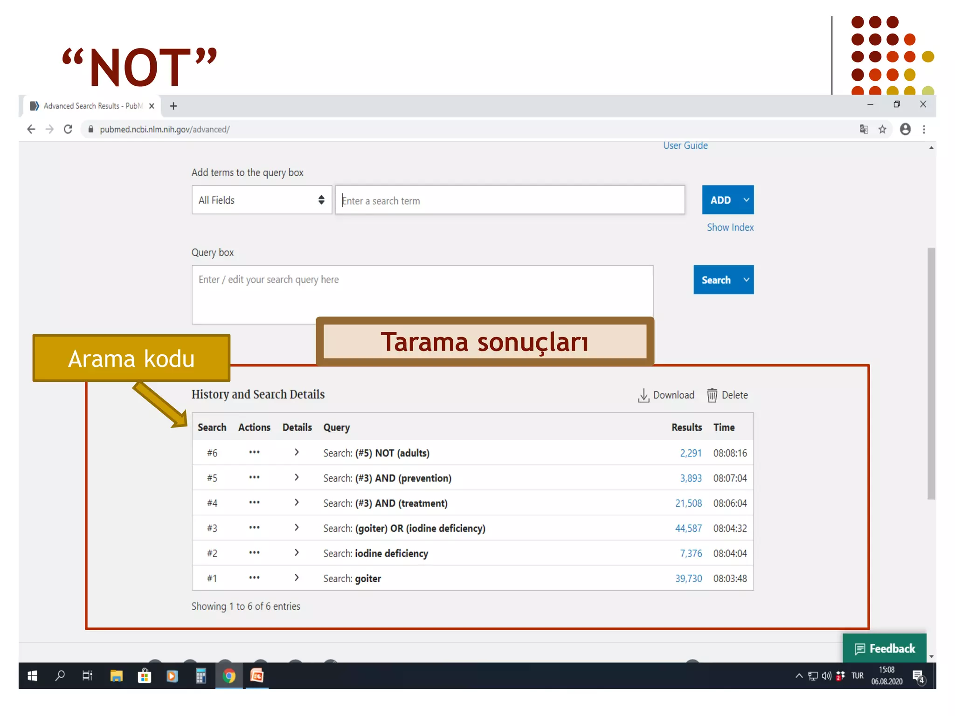Viewport: 955px width, 716px height.
Task: Click in the Enter a search term field
Action: tap(510, 200)
